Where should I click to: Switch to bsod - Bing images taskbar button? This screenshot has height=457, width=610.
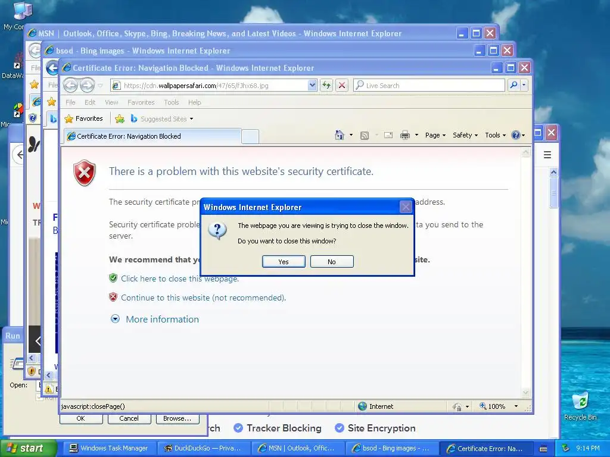tap(392, 448)
